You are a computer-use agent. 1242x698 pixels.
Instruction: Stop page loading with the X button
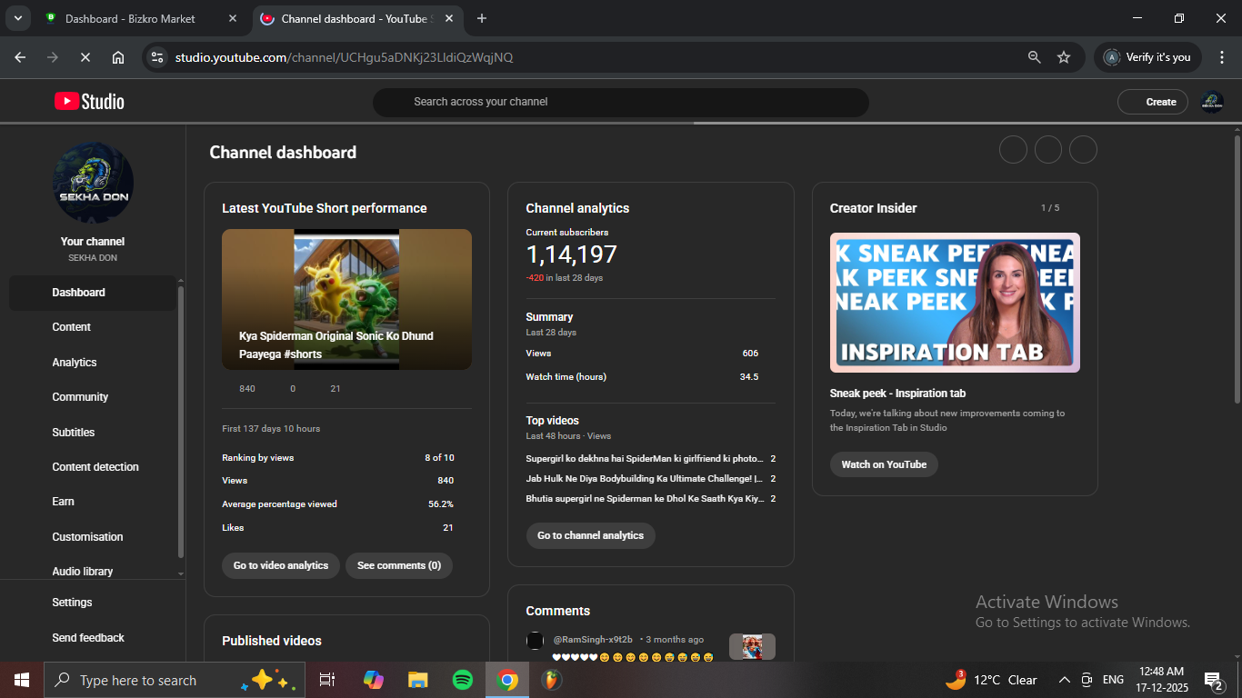[85, 57]
